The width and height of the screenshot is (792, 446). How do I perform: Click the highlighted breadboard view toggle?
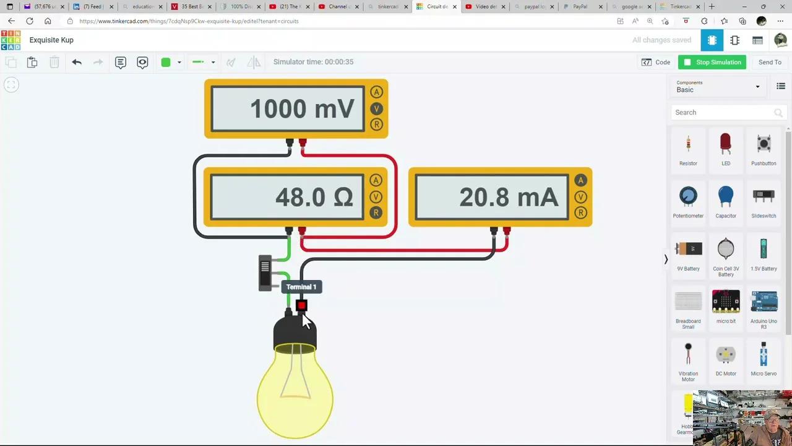coord(712,40)
